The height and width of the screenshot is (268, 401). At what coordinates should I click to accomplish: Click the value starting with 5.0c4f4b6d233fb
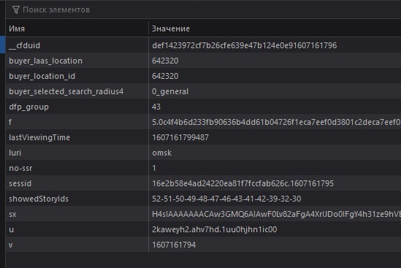coord(276,122)
